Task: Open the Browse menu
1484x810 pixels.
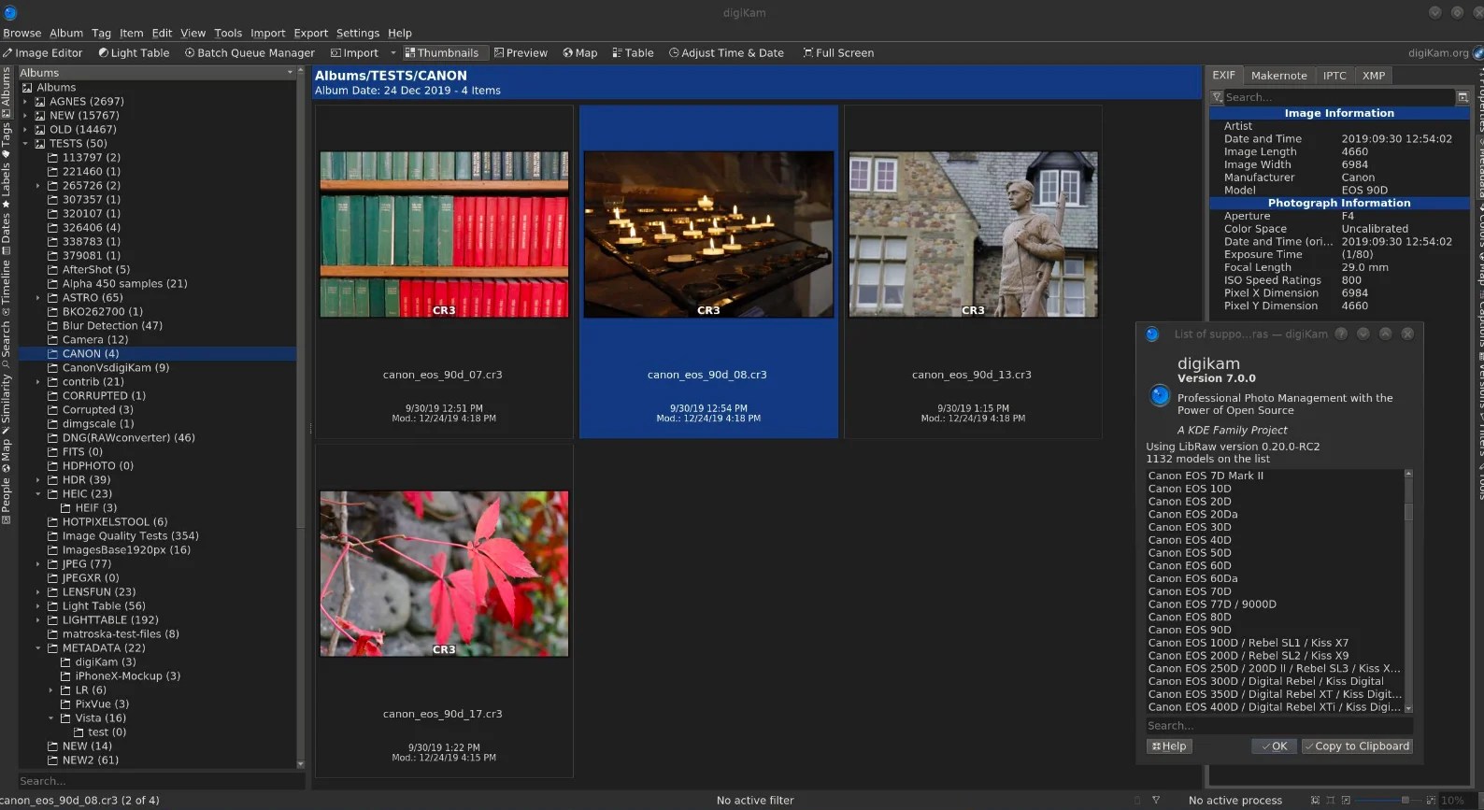Action: pyautogui.click(x=22, y=33)
